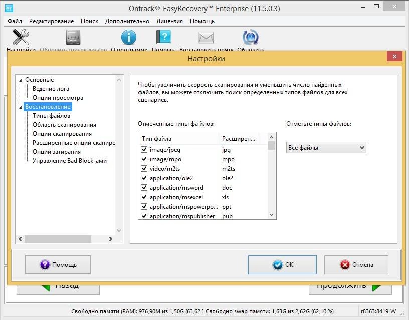Click tree horizontal scroll right arrow
The height and width of the screenshot is (320, 409).
tap(111, 239)
